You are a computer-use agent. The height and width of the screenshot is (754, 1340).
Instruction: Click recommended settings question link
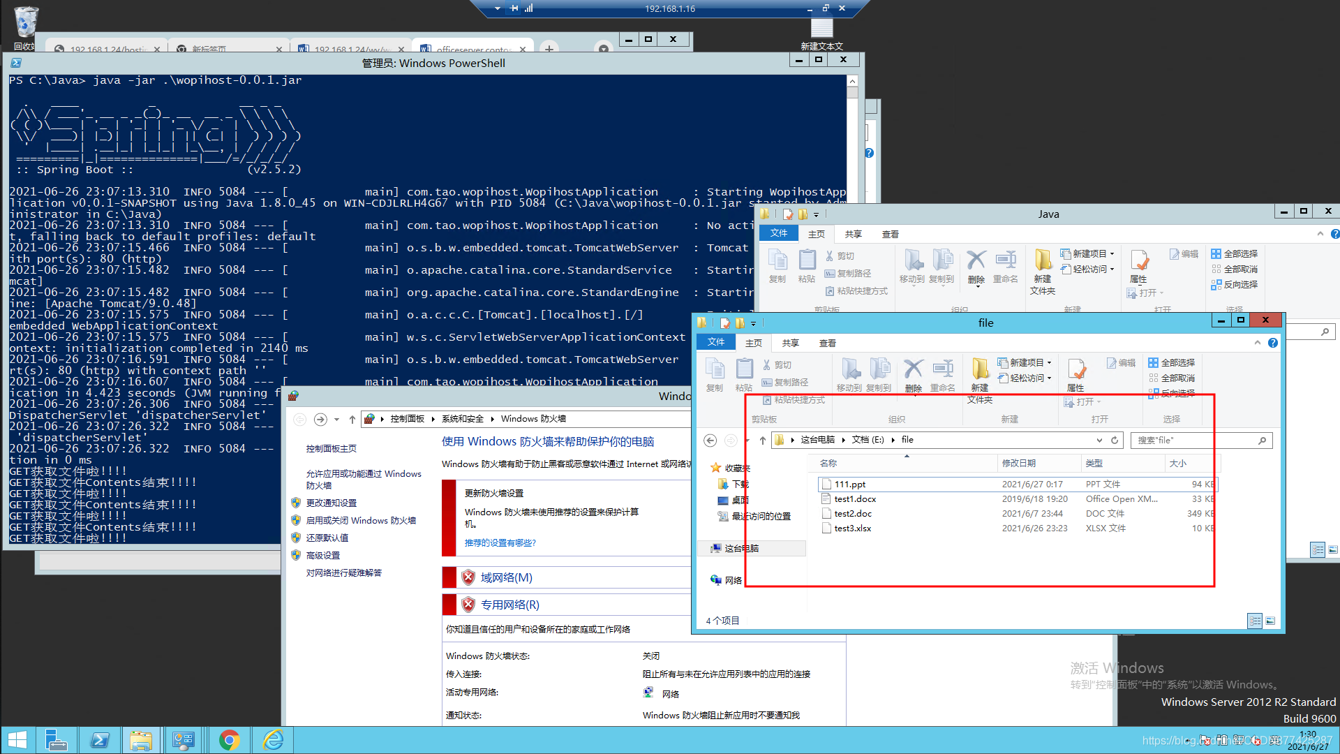click(500, 542)
